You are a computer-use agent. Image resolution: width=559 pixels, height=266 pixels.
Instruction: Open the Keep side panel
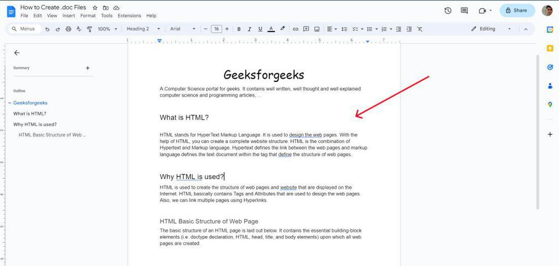(550, 48)
